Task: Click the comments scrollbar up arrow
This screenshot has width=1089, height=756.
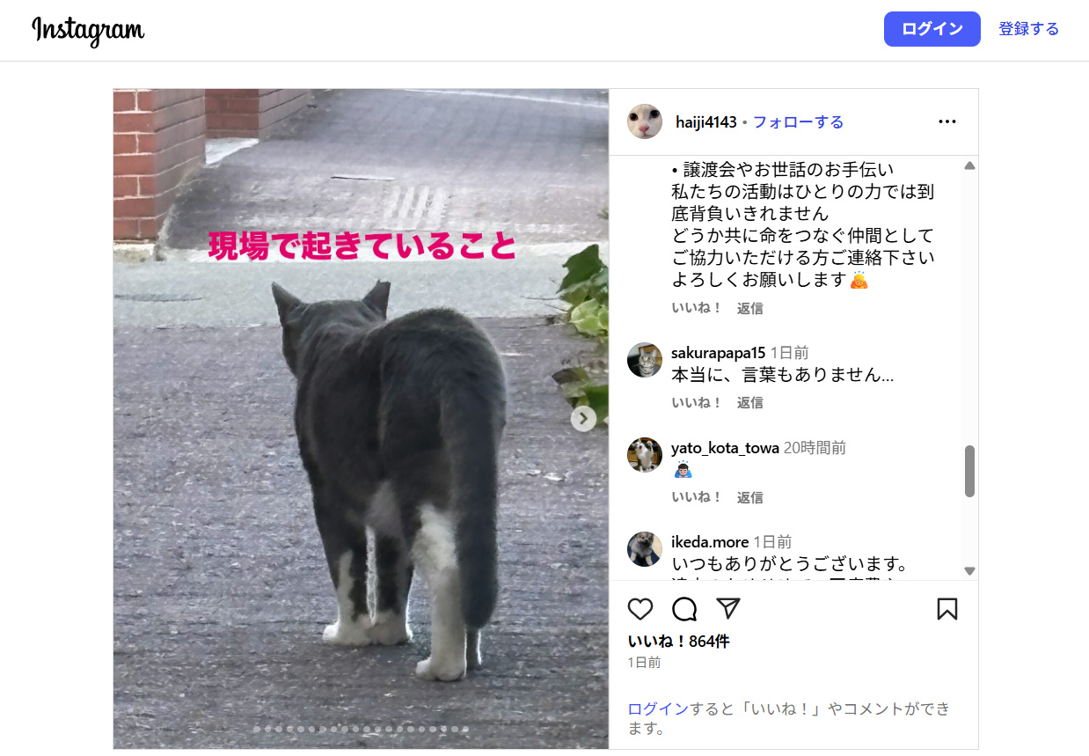Action: click(969, 165)
